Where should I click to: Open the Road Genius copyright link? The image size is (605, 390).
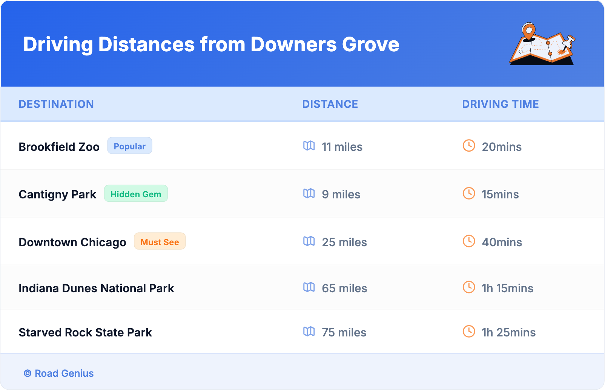(59, 373)
